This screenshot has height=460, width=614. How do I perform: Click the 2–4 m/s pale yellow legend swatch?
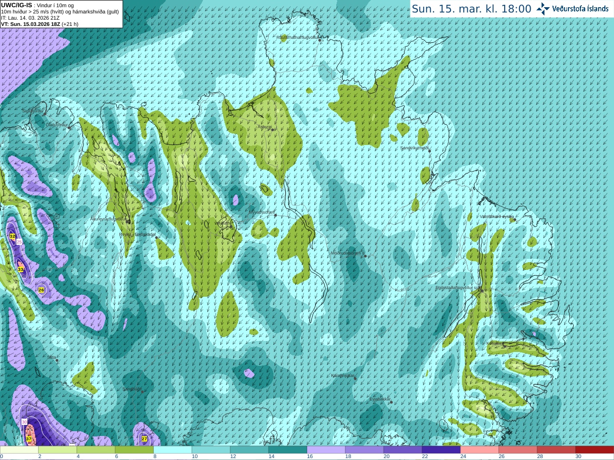point(58,450)
